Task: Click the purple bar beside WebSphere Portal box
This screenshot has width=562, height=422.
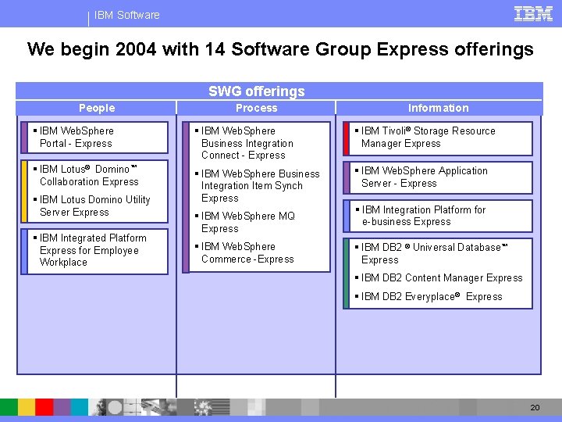Action: (x=24, y=138)
